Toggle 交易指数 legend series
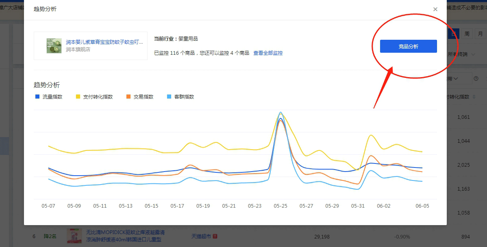Viewport: 487px width, 247px height. pyautogui.click(x=143, y=97)
